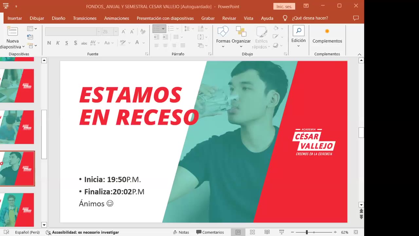Toggle italic (K) formatting
419x236 pixels.
click(x=58, y=43)
